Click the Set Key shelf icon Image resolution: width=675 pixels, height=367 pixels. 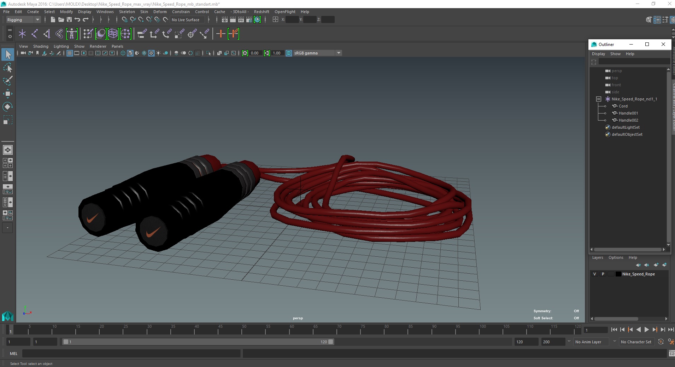[221, 34]
